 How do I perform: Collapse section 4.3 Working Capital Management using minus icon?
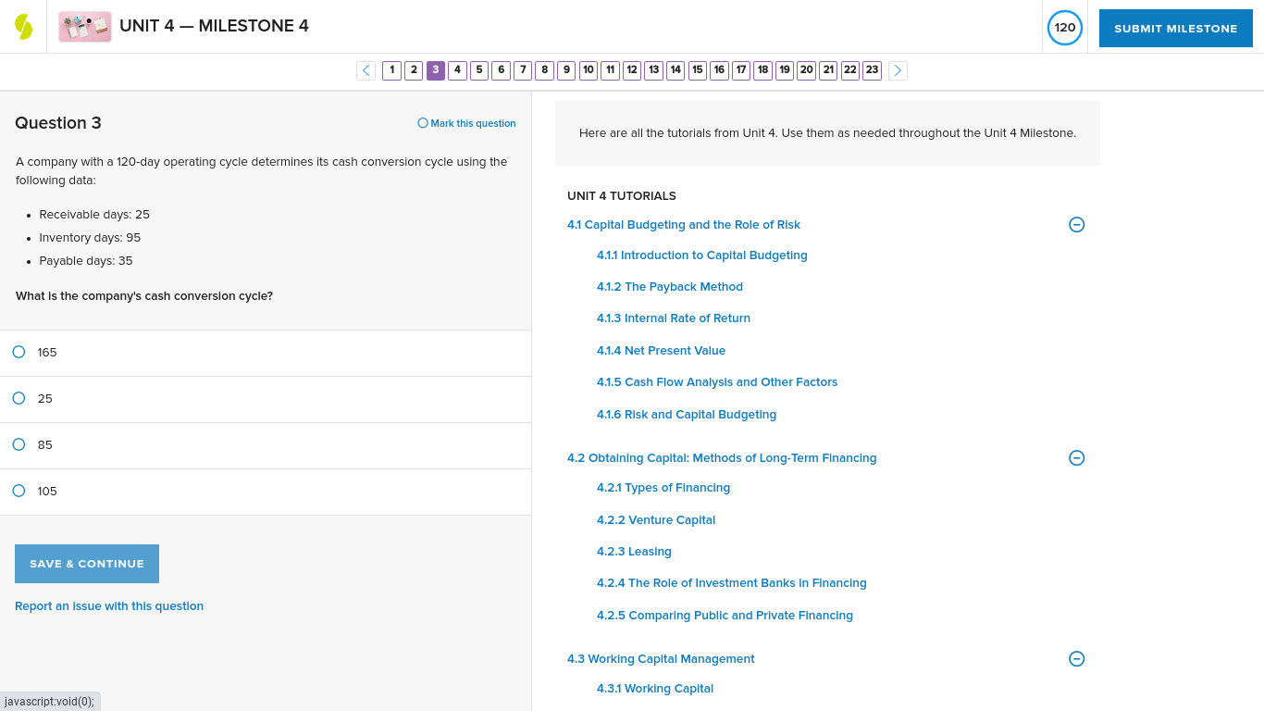[x=1076, y=658]
